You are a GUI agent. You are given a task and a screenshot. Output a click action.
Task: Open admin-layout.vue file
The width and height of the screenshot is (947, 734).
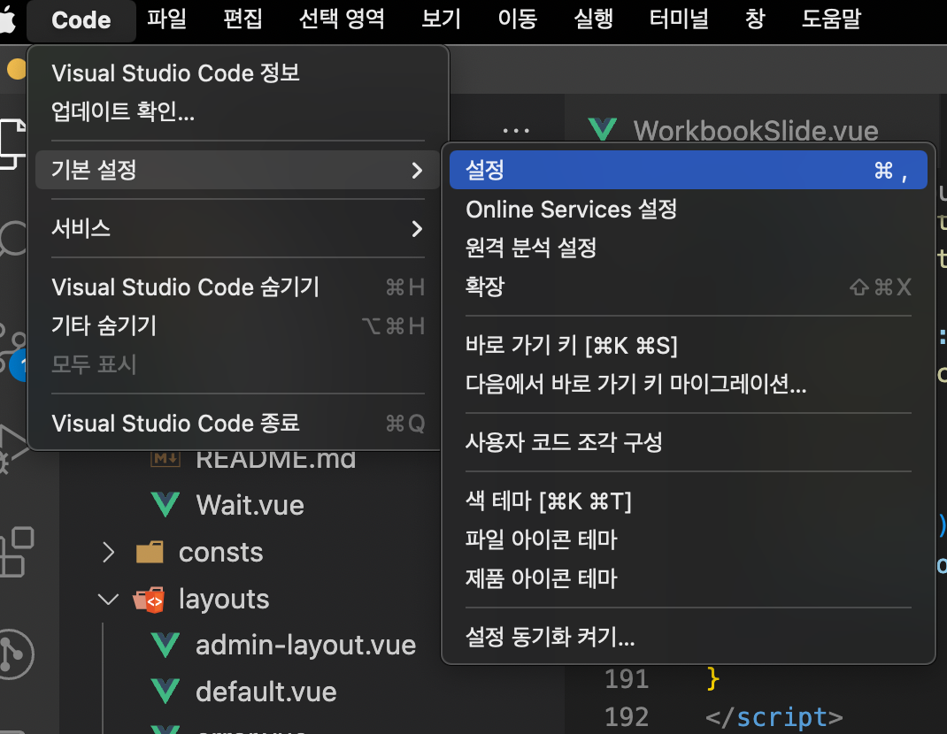pos(305,645)
